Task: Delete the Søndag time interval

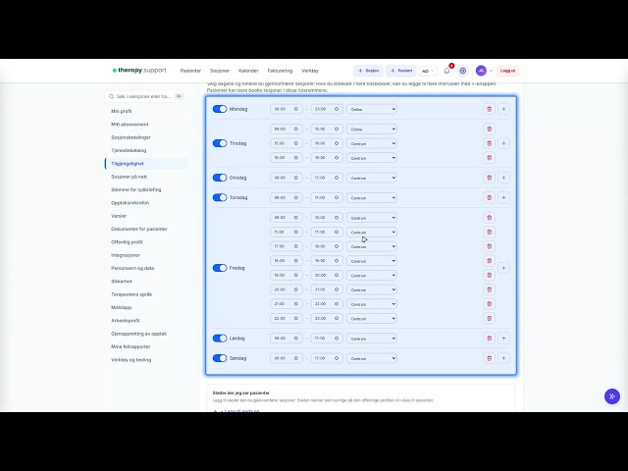Action: click(489, 358)
